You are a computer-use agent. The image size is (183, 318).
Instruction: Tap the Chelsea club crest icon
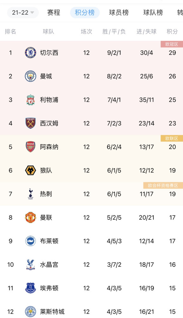click(x=30, y=53)
